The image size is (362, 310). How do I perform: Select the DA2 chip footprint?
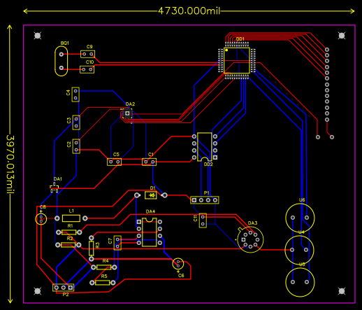pyautogui.click(x=127, y=113)
